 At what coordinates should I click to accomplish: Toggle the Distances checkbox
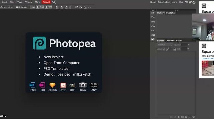17,7
